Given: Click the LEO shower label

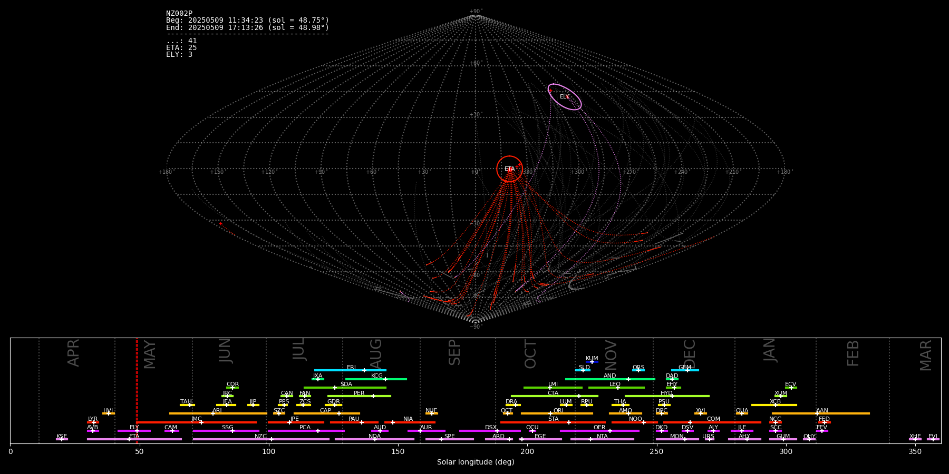Looking at the screenshot, I should (615, 384).
